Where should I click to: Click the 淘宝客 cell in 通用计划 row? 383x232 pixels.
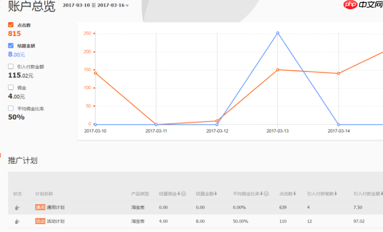(x=138, y=207)
